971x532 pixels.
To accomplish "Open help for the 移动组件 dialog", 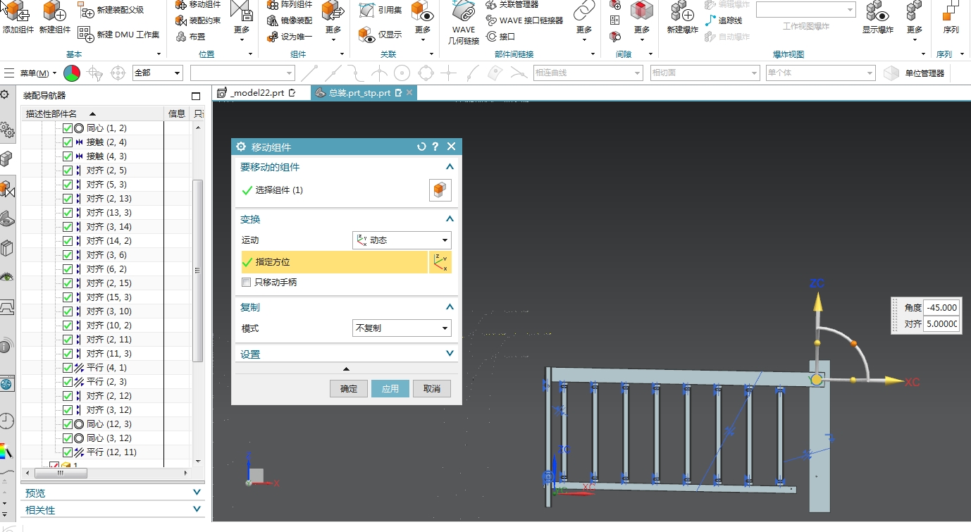I will 435,147.
